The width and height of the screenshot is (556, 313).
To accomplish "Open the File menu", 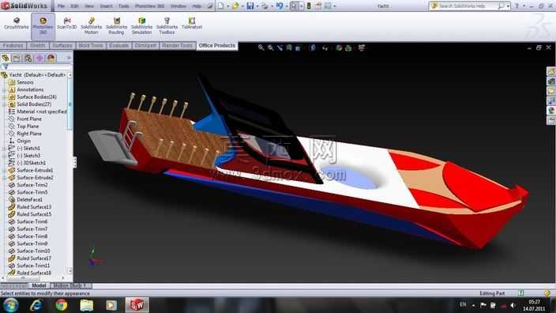I will (61, 6).
